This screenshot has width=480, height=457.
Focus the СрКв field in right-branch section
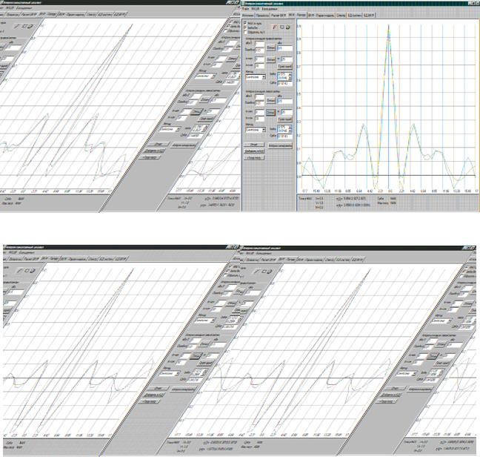click(x=284, y=83)
